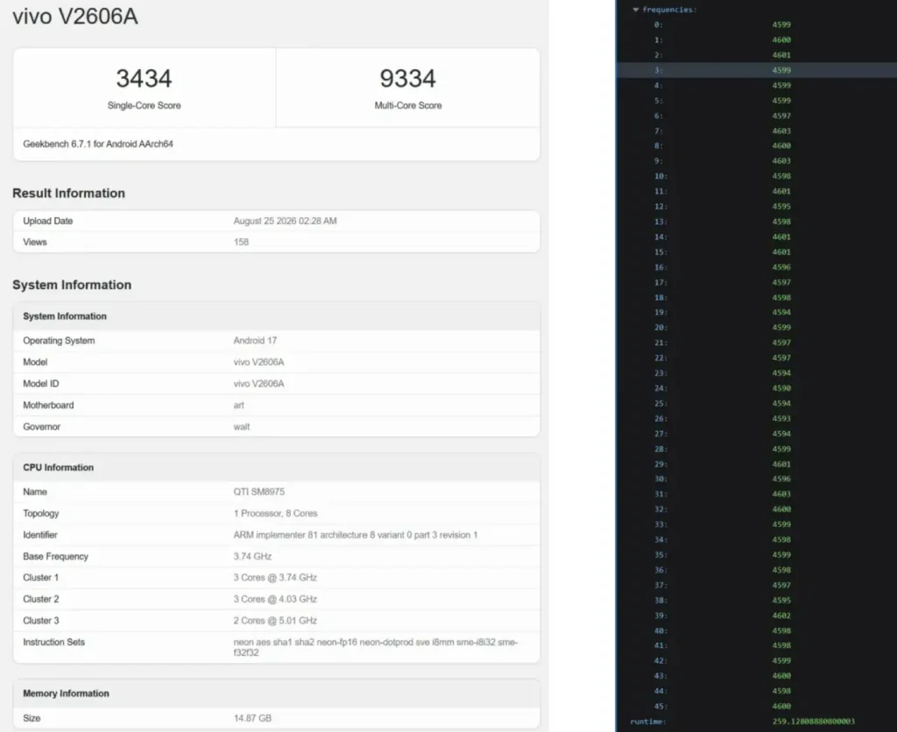Select frequencies row 39 value 4602
Viewport: 897px width, 732px height.
(781, 616)
